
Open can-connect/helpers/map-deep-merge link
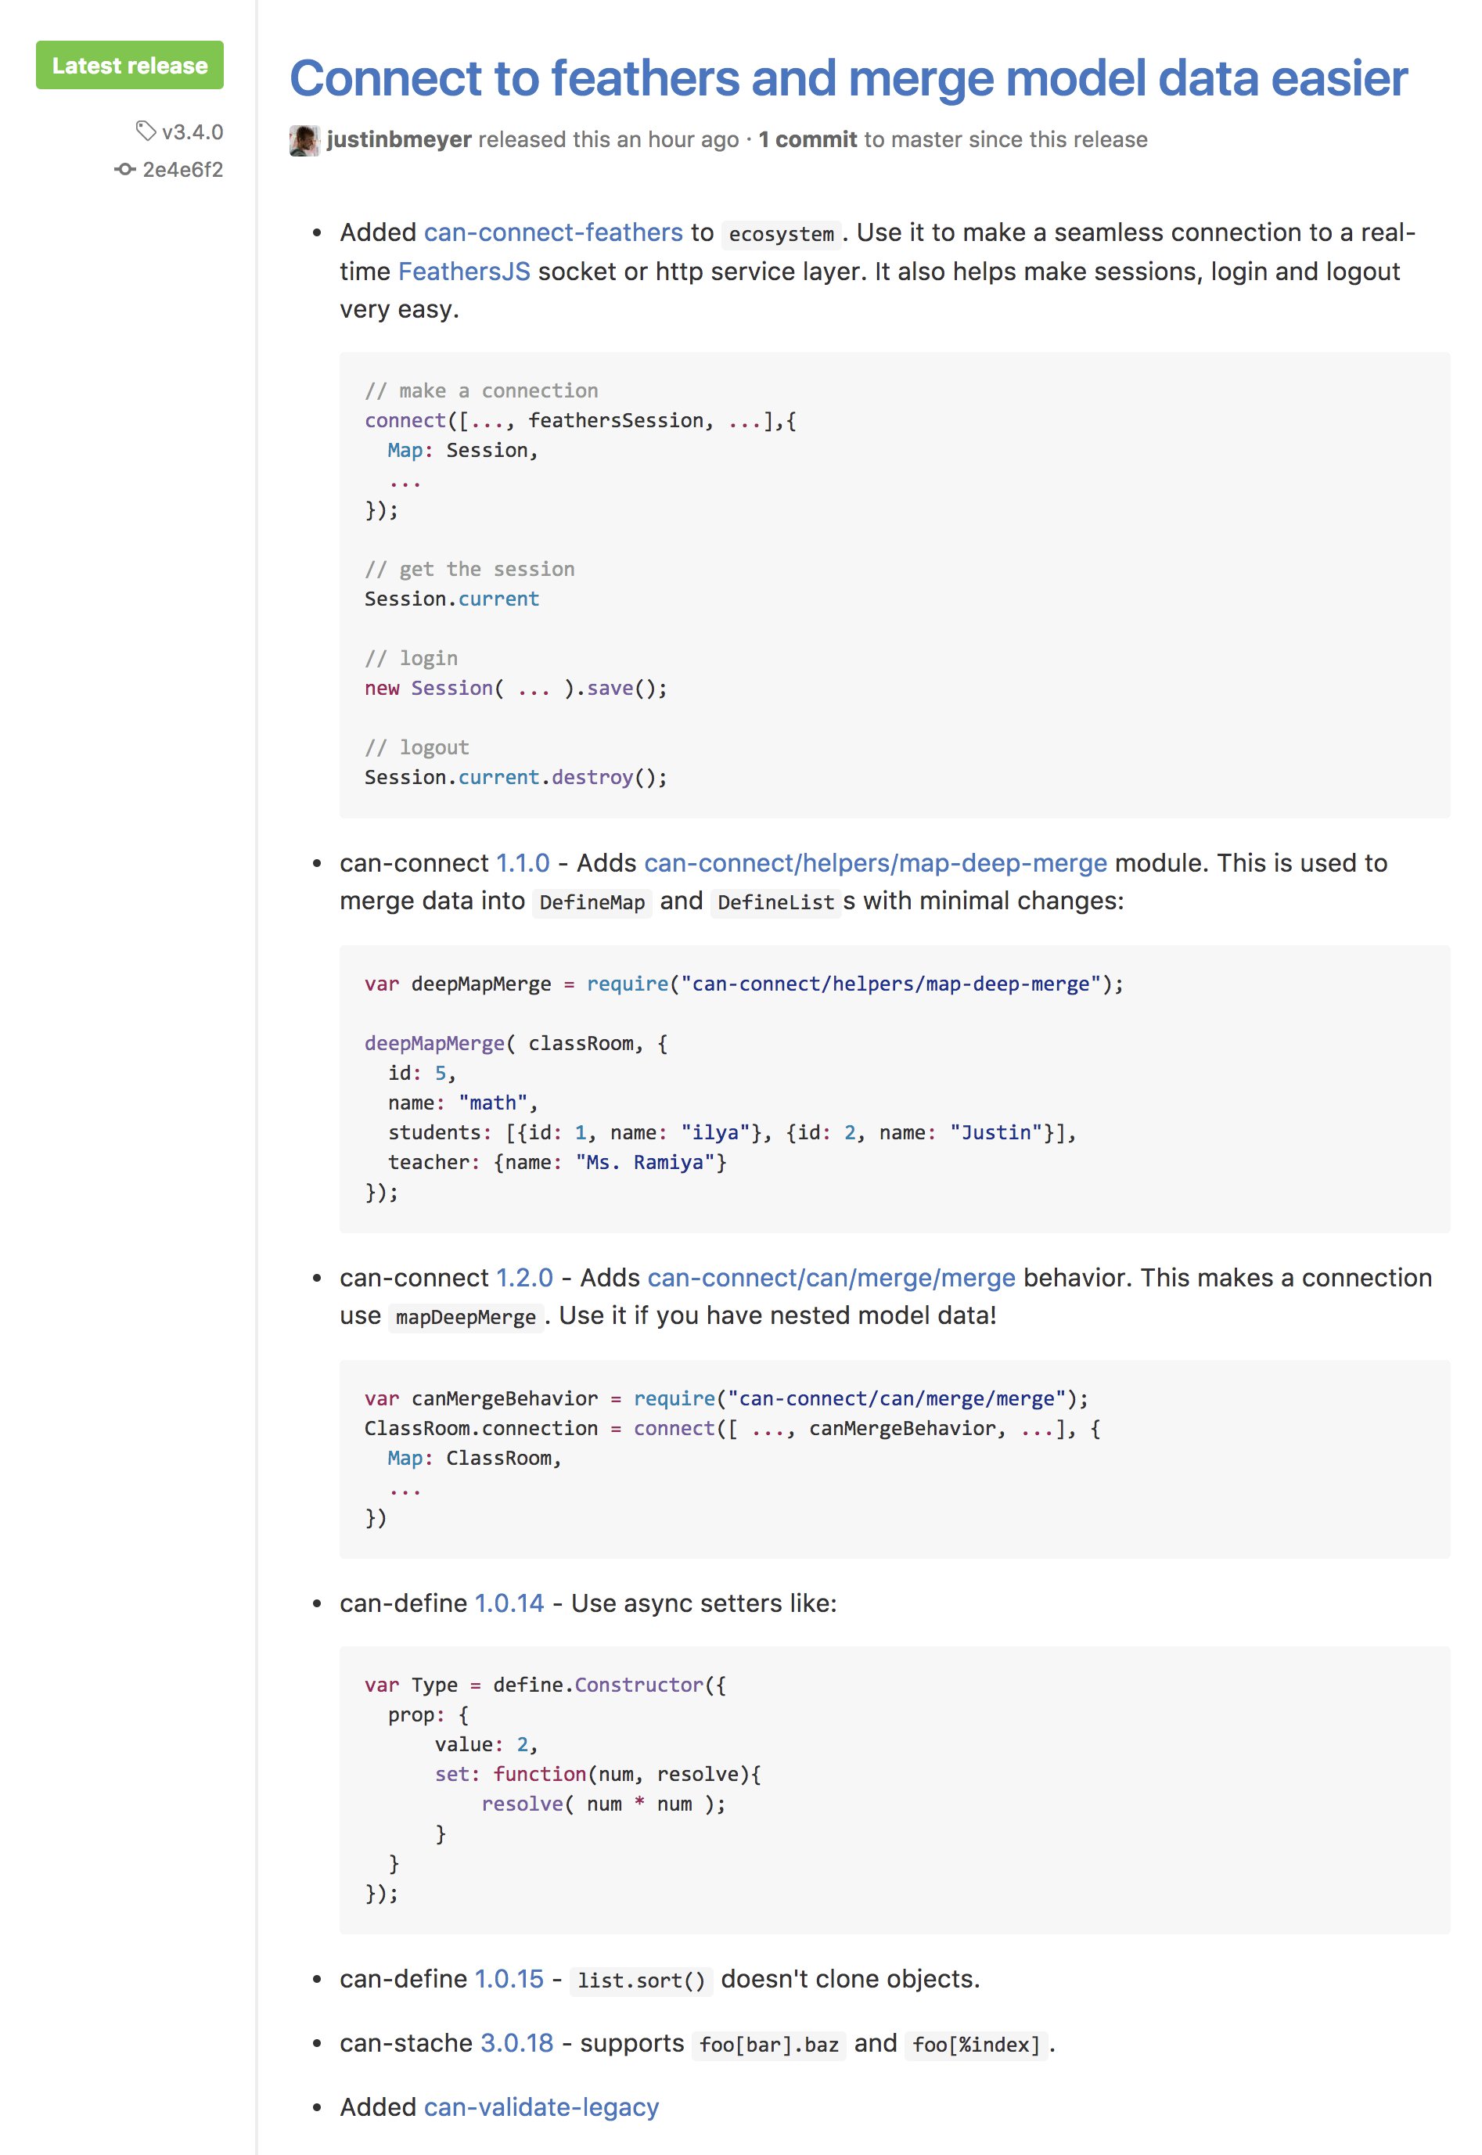(x=876, y=862)
